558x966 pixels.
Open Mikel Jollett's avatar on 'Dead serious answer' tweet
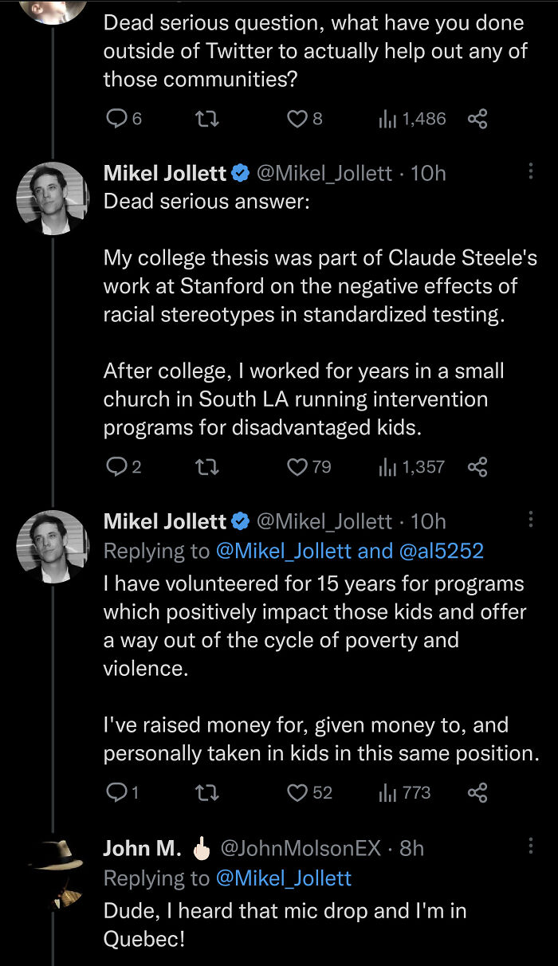click(x=53, y=198)
